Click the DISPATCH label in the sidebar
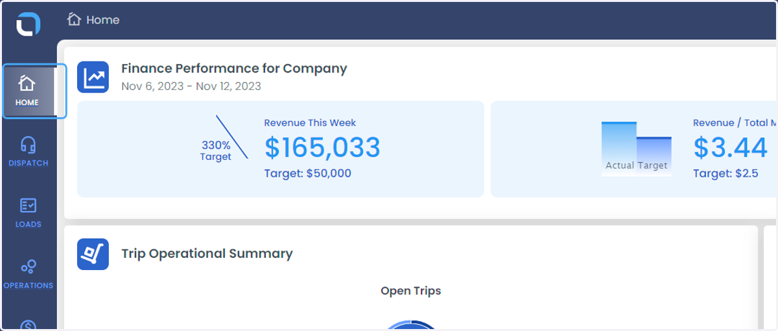 [x=29, y=163]
